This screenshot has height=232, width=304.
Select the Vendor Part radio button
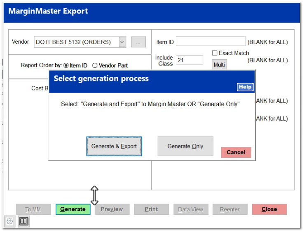(95, 66)
